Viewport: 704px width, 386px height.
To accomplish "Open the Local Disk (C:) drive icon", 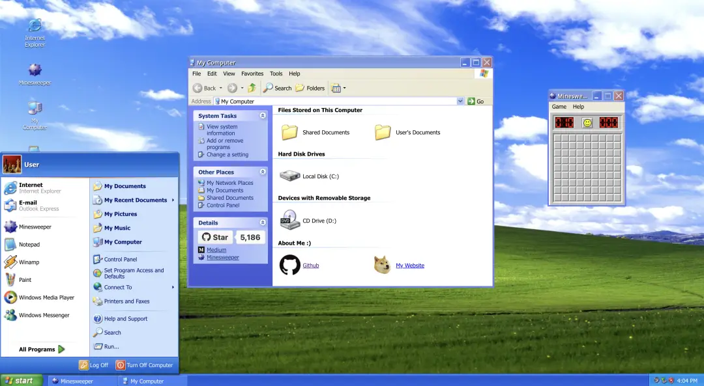I will [289, 176].
